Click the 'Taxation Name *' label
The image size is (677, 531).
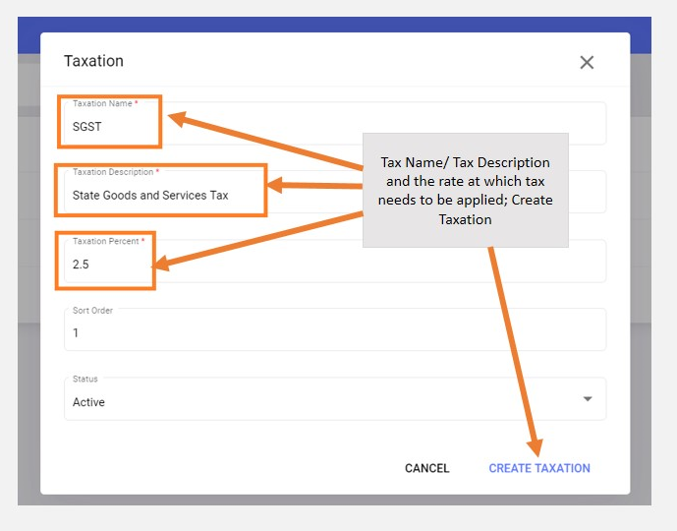(105, 104)
